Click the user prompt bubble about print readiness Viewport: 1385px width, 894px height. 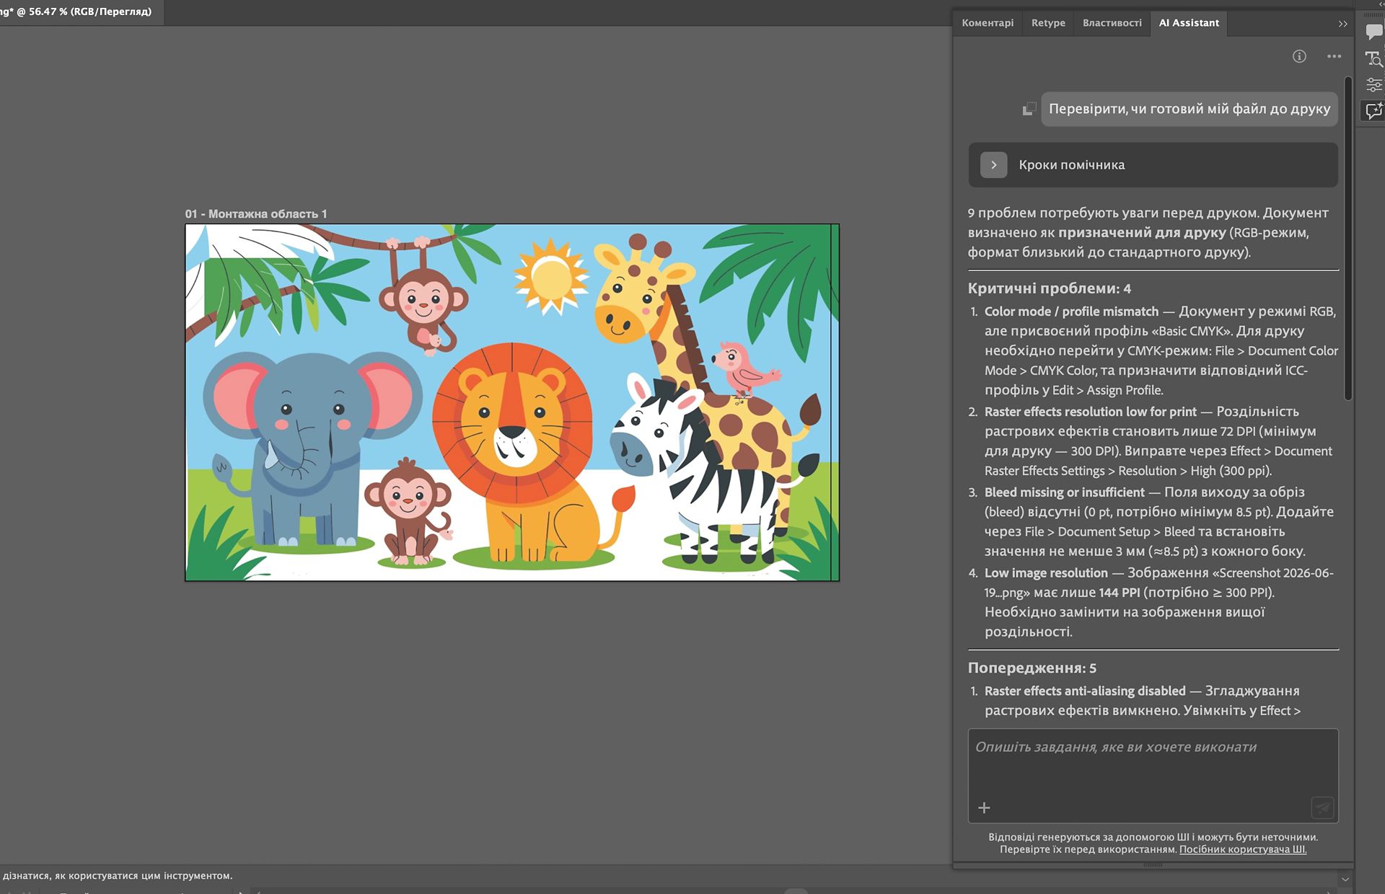[1190, 109]
